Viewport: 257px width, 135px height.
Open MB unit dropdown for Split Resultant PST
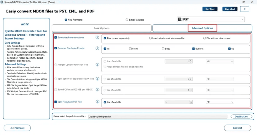(x=220, y=102)
